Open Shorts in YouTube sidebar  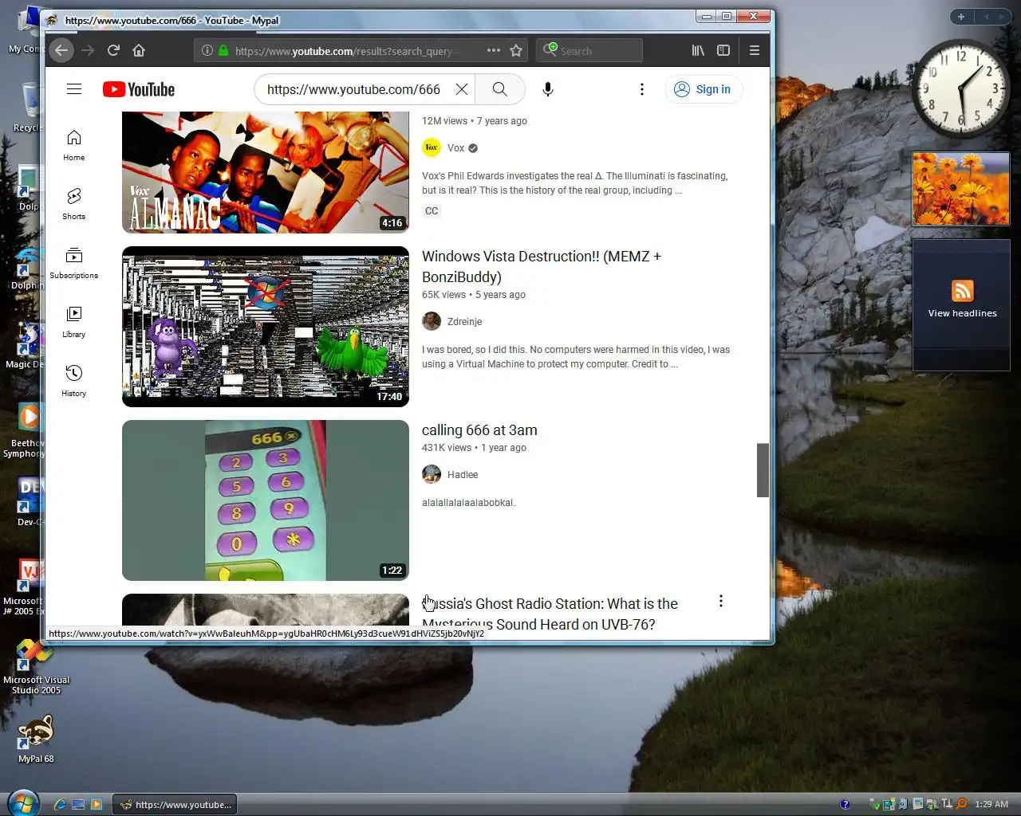click(x=74, y=205)
